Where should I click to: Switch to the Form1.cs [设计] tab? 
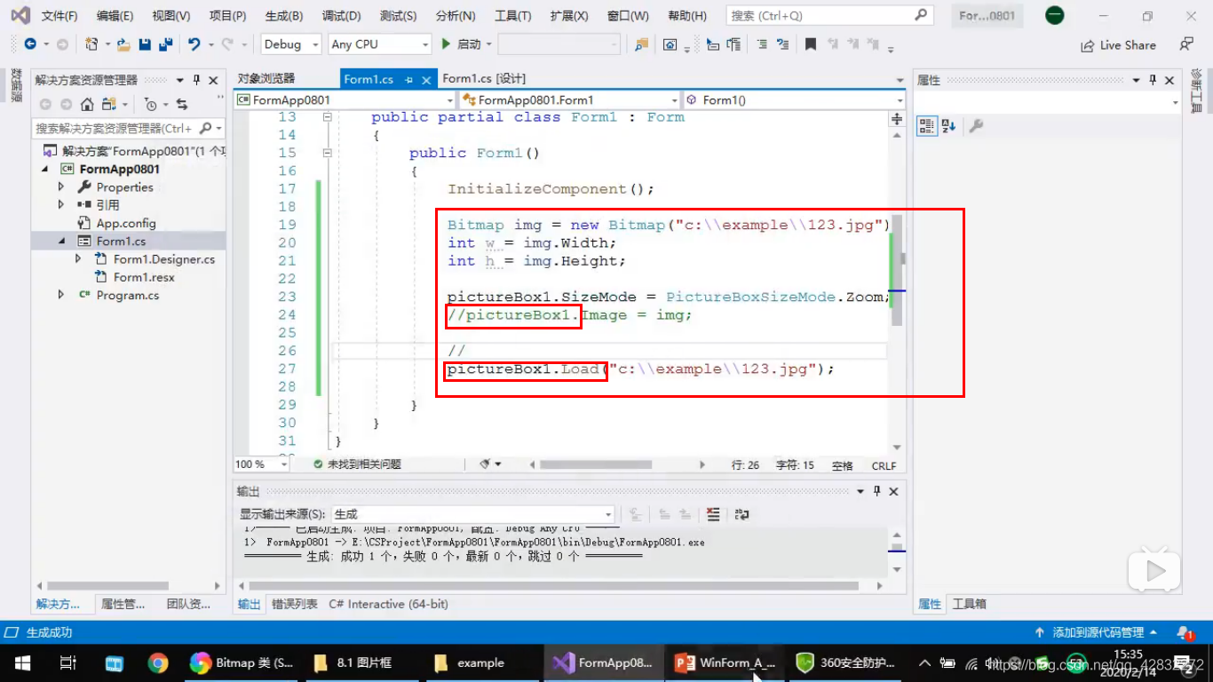484,79
